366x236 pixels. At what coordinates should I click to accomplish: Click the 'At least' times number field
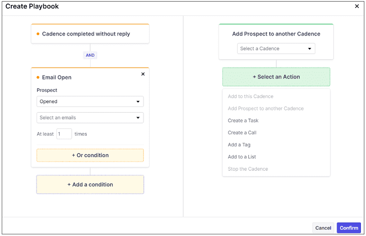(64, 134)
